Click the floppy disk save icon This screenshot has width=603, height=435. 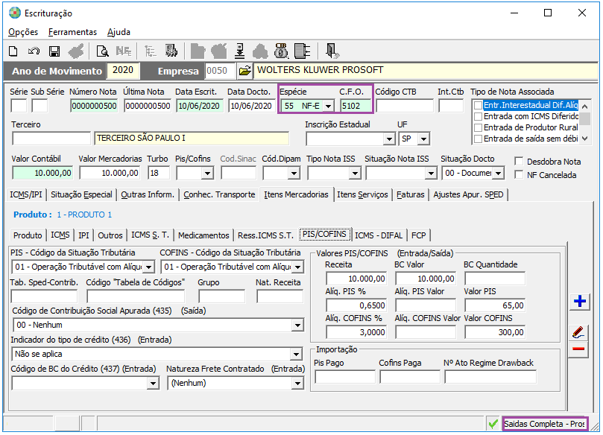[x=54, y=51]
